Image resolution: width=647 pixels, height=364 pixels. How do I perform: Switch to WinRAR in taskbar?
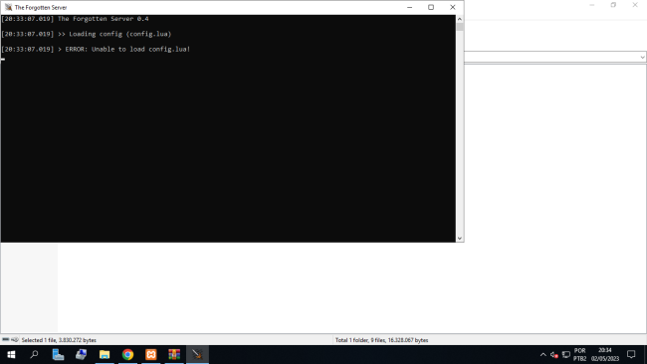coord(174,354)
